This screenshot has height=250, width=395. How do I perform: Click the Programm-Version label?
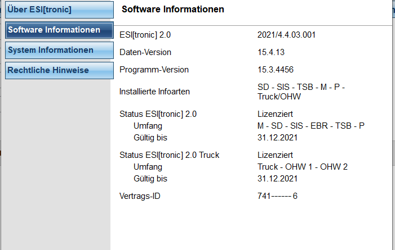(x=154, y=70)
